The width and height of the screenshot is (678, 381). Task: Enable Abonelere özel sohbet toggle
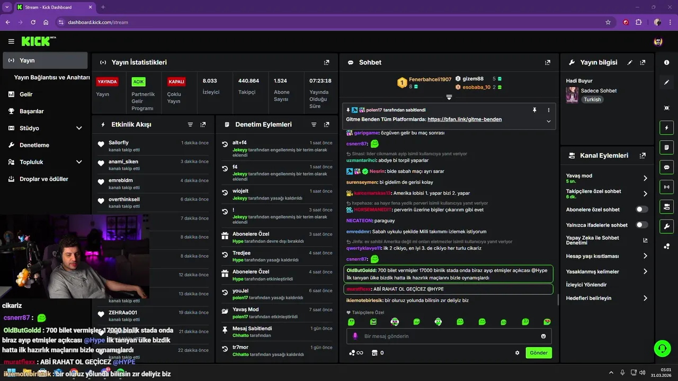click(x=641, y=210)
